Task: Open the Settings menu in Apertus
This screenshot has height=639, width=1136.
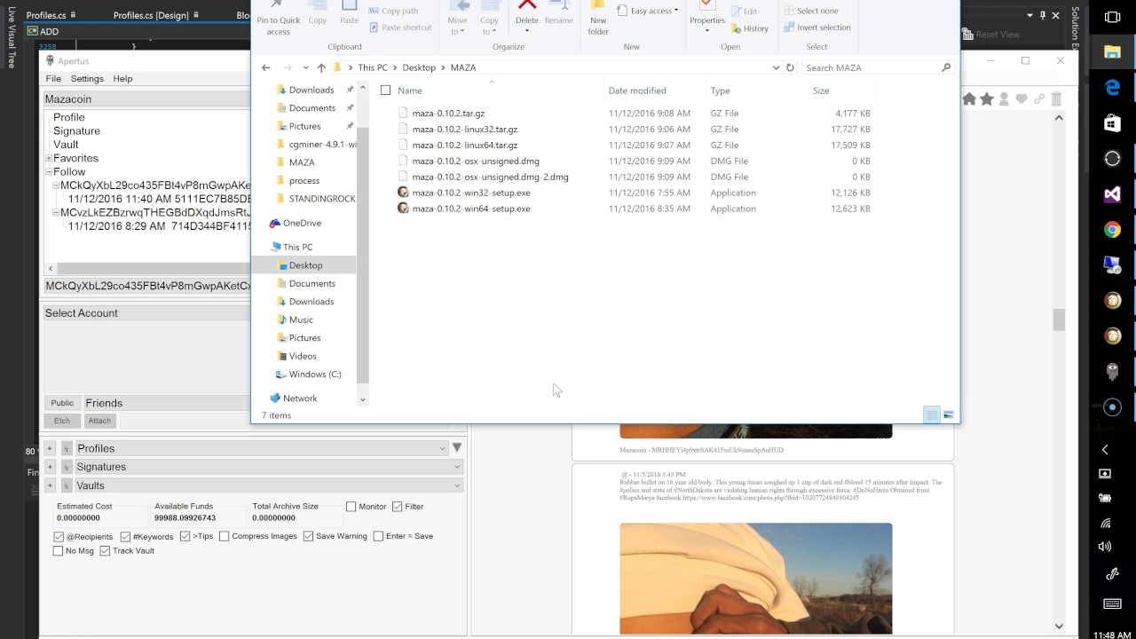Action: [x=87, y=79]
